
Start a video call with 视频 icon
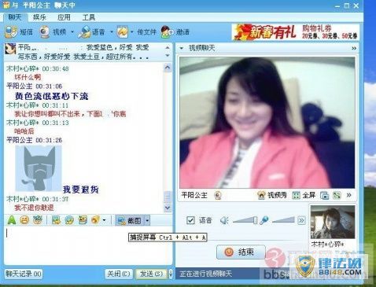tap(45, 31)
